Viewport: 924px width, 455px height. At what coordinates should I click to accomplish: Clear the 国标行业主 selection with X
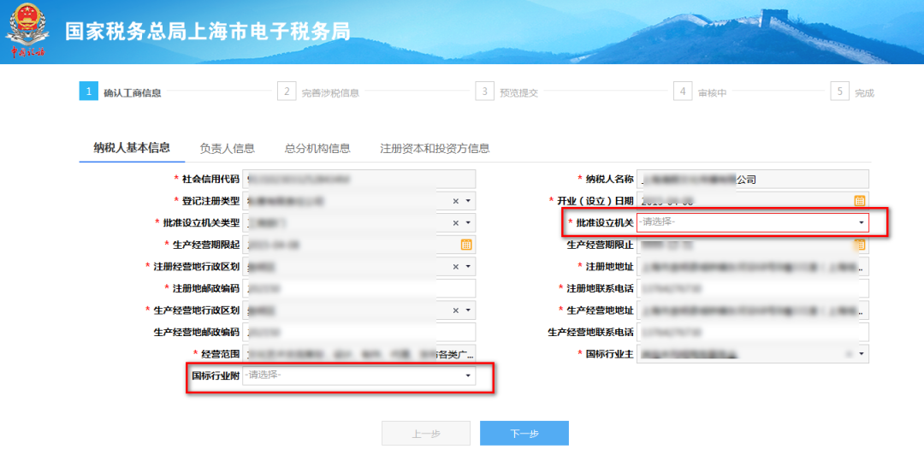coord(850,354)
